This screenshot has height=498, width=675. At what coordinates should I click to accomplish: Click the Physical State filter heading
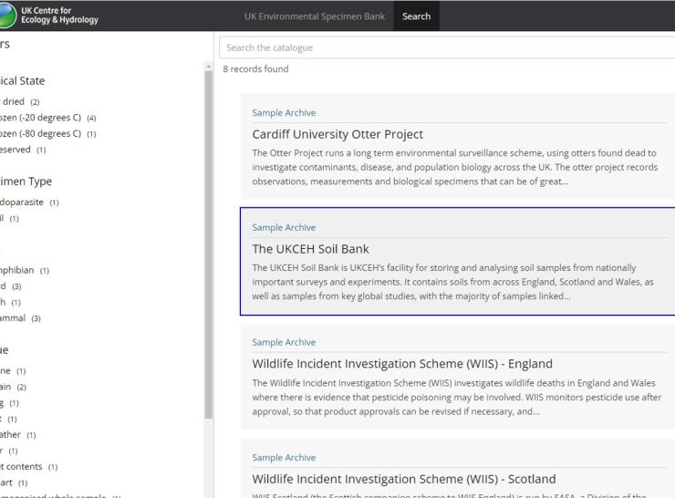pyautogui.click(x=23, y=80)
